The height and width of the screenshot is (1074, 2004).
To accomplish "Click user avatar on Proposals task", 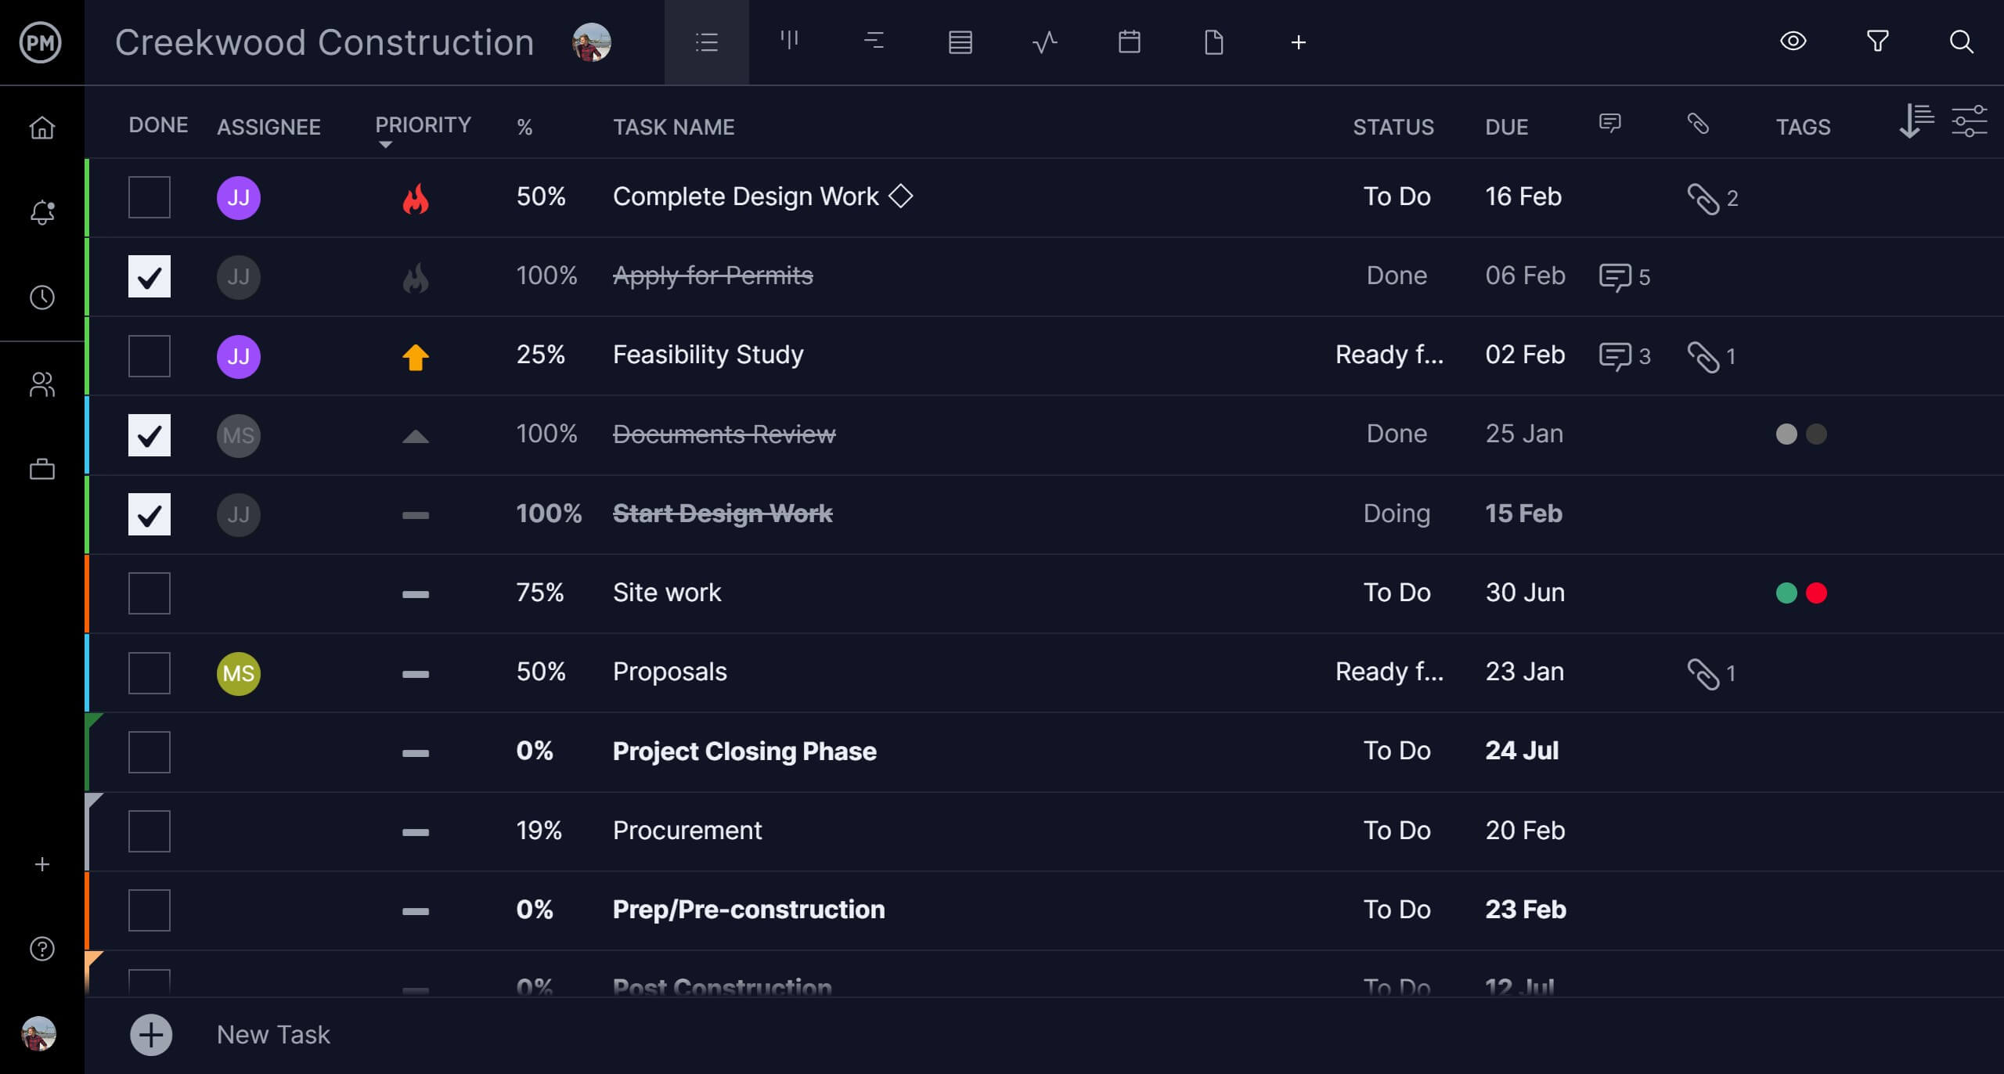I will pyautogui.click(x=239, y=672).
